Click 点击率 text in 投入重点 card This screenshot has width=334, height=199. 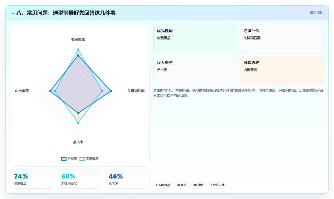(x=162, y=70)
